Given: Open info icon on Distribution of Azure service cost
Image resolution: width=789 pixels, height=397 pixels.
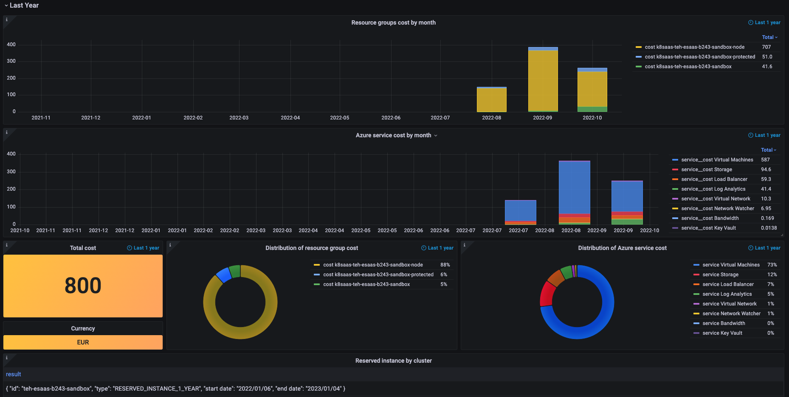Looking at the screenshot, I should click(x=464, y=245).
